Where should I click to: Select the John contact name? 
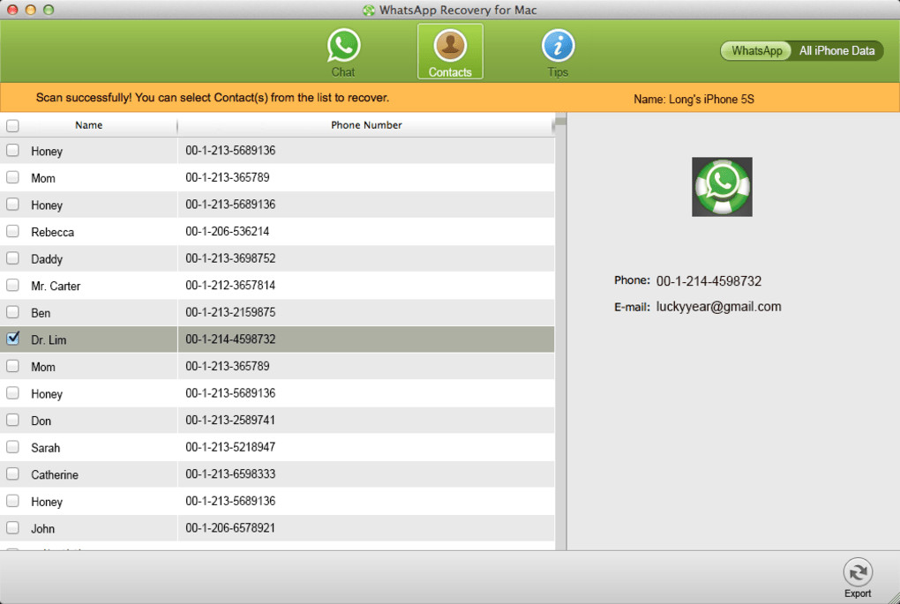[43, 528]
